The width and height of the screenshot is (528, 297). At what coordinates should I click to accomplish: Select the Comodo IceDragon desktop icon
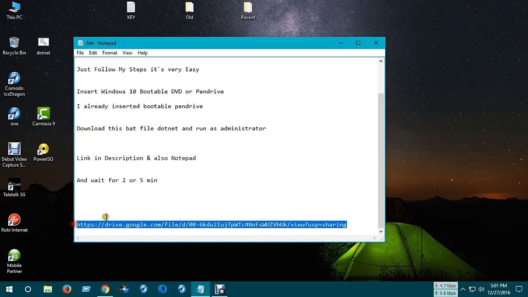pyautogui.click(x=14, y=85)
